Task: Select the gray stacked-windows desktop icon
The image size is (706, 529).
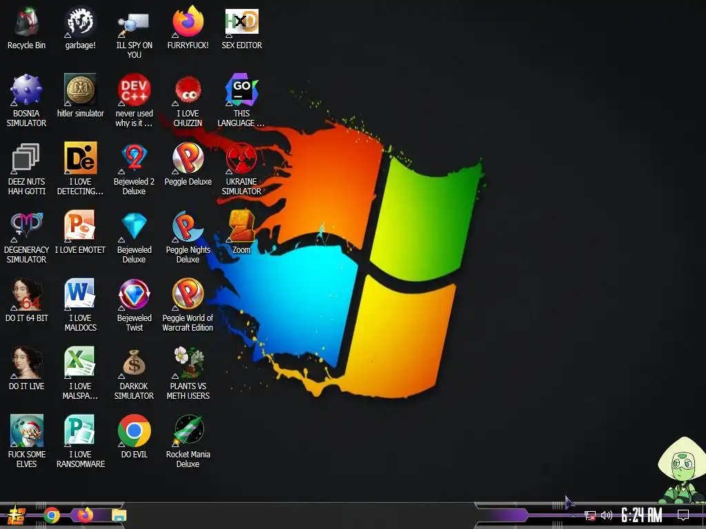Action: [26, 158]
